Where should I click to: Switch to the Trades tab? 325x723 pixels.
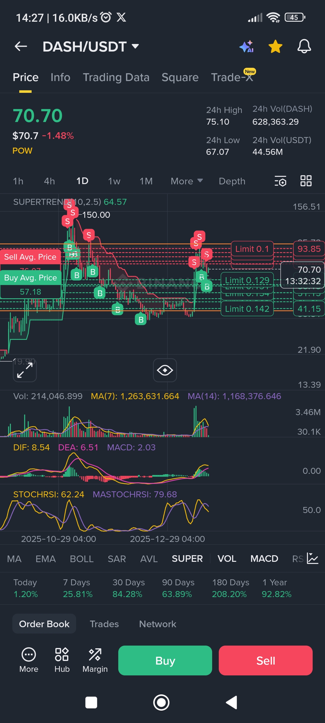pyautogui.click(x=104, y=624)
